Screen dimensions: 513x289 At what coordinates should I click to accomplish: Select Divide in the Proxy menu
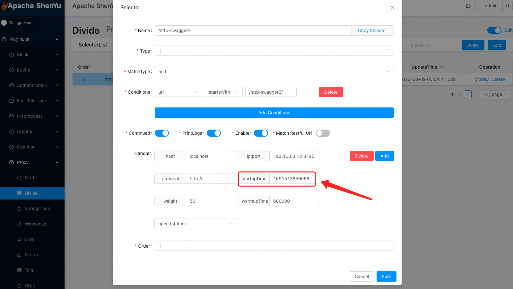point(31,193)
